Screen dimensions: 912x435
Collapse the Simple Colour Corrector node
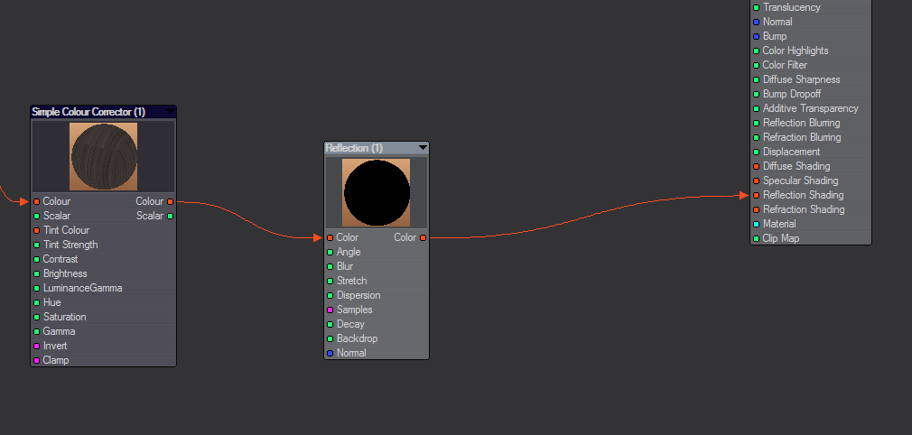coord(170,112)
